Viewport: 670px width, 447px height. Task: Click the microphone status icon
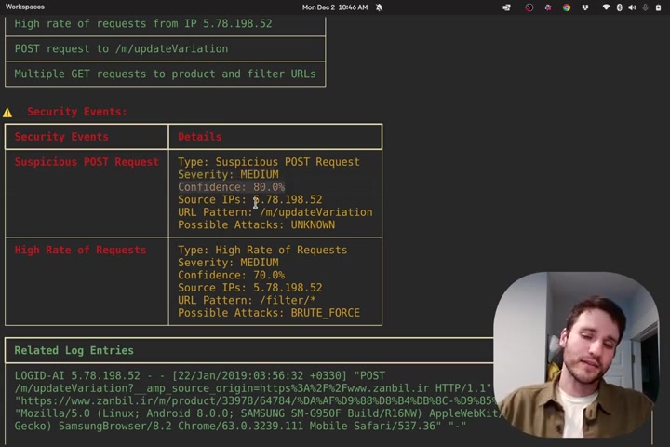645,7
